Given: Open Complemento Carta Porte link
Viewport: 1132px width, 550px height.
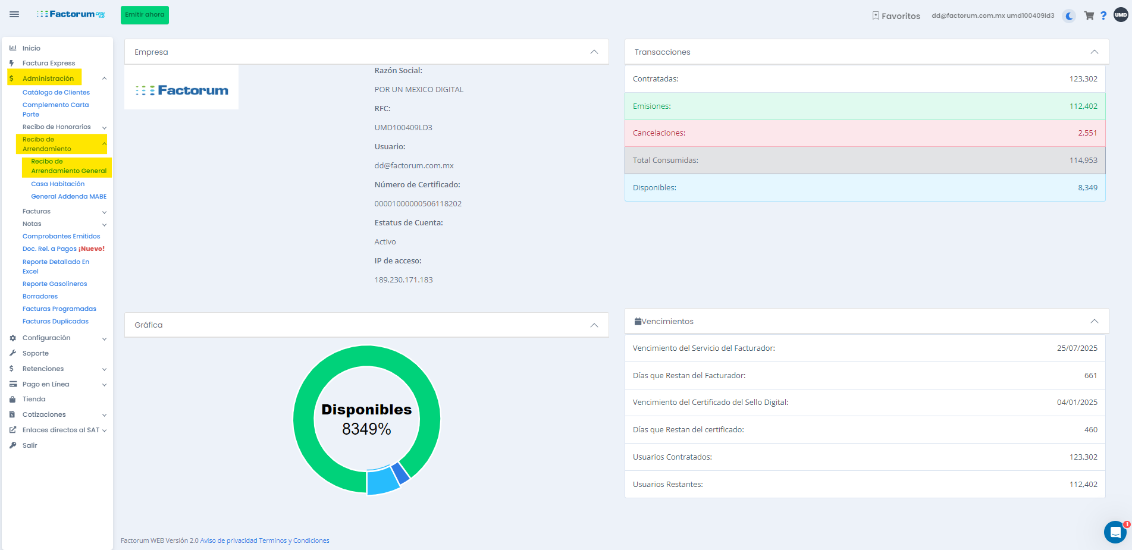Looking at the screenshot, I should 56,109.
